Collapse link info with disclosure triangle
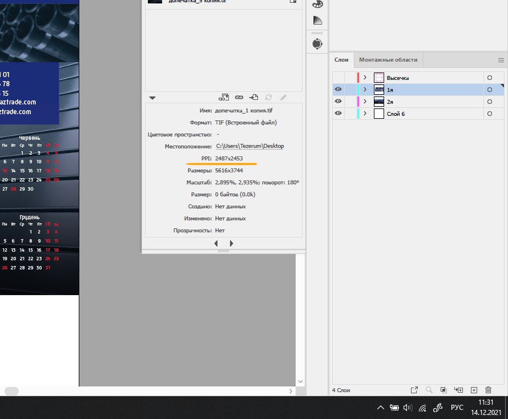The image size is (508, 419). pos(152,98)
